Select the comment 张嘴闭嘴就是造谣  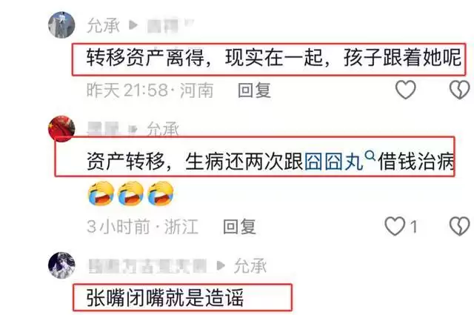pos(165,298)
